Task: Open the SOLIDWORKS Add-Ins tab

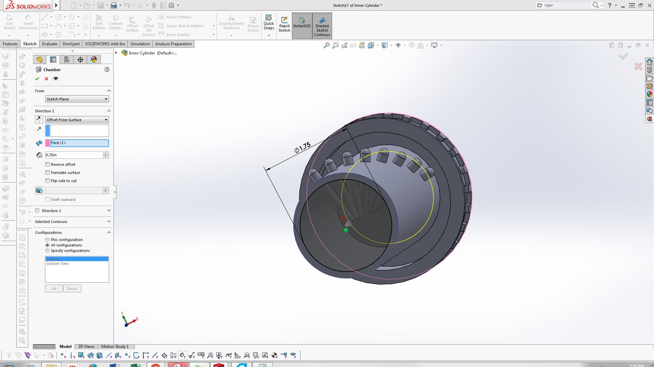Action: tap(105, 44)
